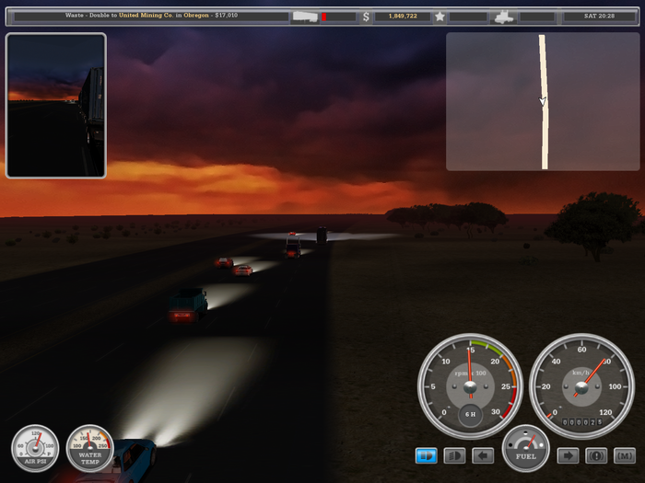Click the player arrow on minimap

[x=543, y=101]
